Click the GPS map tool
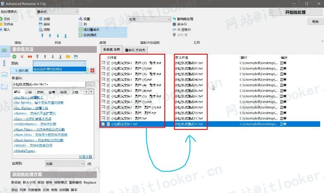This screenshot has height=193, width=324. pos(180,35)
